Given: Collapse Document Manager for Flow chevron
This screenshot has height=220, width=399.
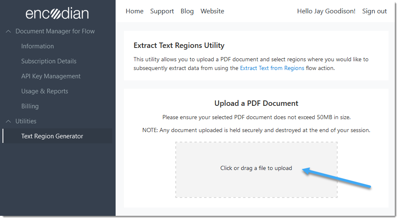Looking at the screenshot, I should click(x=8, y=31).
